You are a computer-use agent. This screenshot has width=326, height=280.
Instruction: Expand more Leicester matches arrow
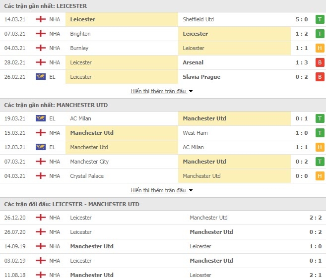tap(191, 91)
